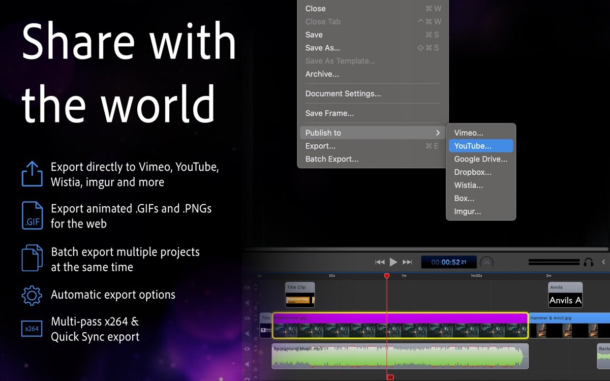
Task: Collapse side panel using the chevron arrow
Action: click(604, 262)
